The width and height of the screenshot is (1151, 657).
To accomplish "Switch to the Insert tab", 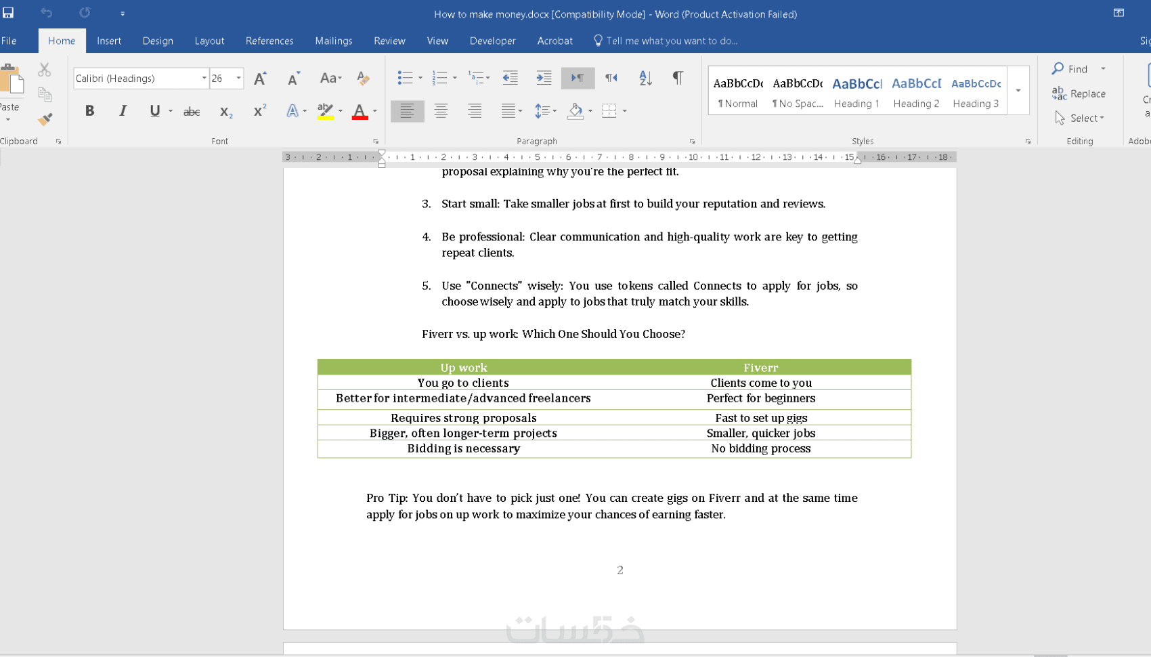I will click(x=109, y=41).
